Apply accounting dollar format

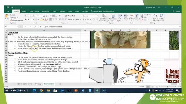click(84, 19)
